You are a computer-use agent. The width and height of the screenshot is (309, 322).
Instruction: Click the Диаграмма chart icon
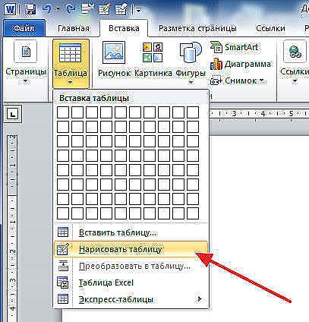216,64
